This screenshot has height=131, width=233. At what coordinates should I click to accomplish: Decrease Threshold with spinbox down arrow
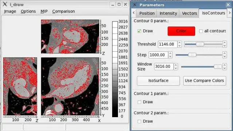point(179,46)
